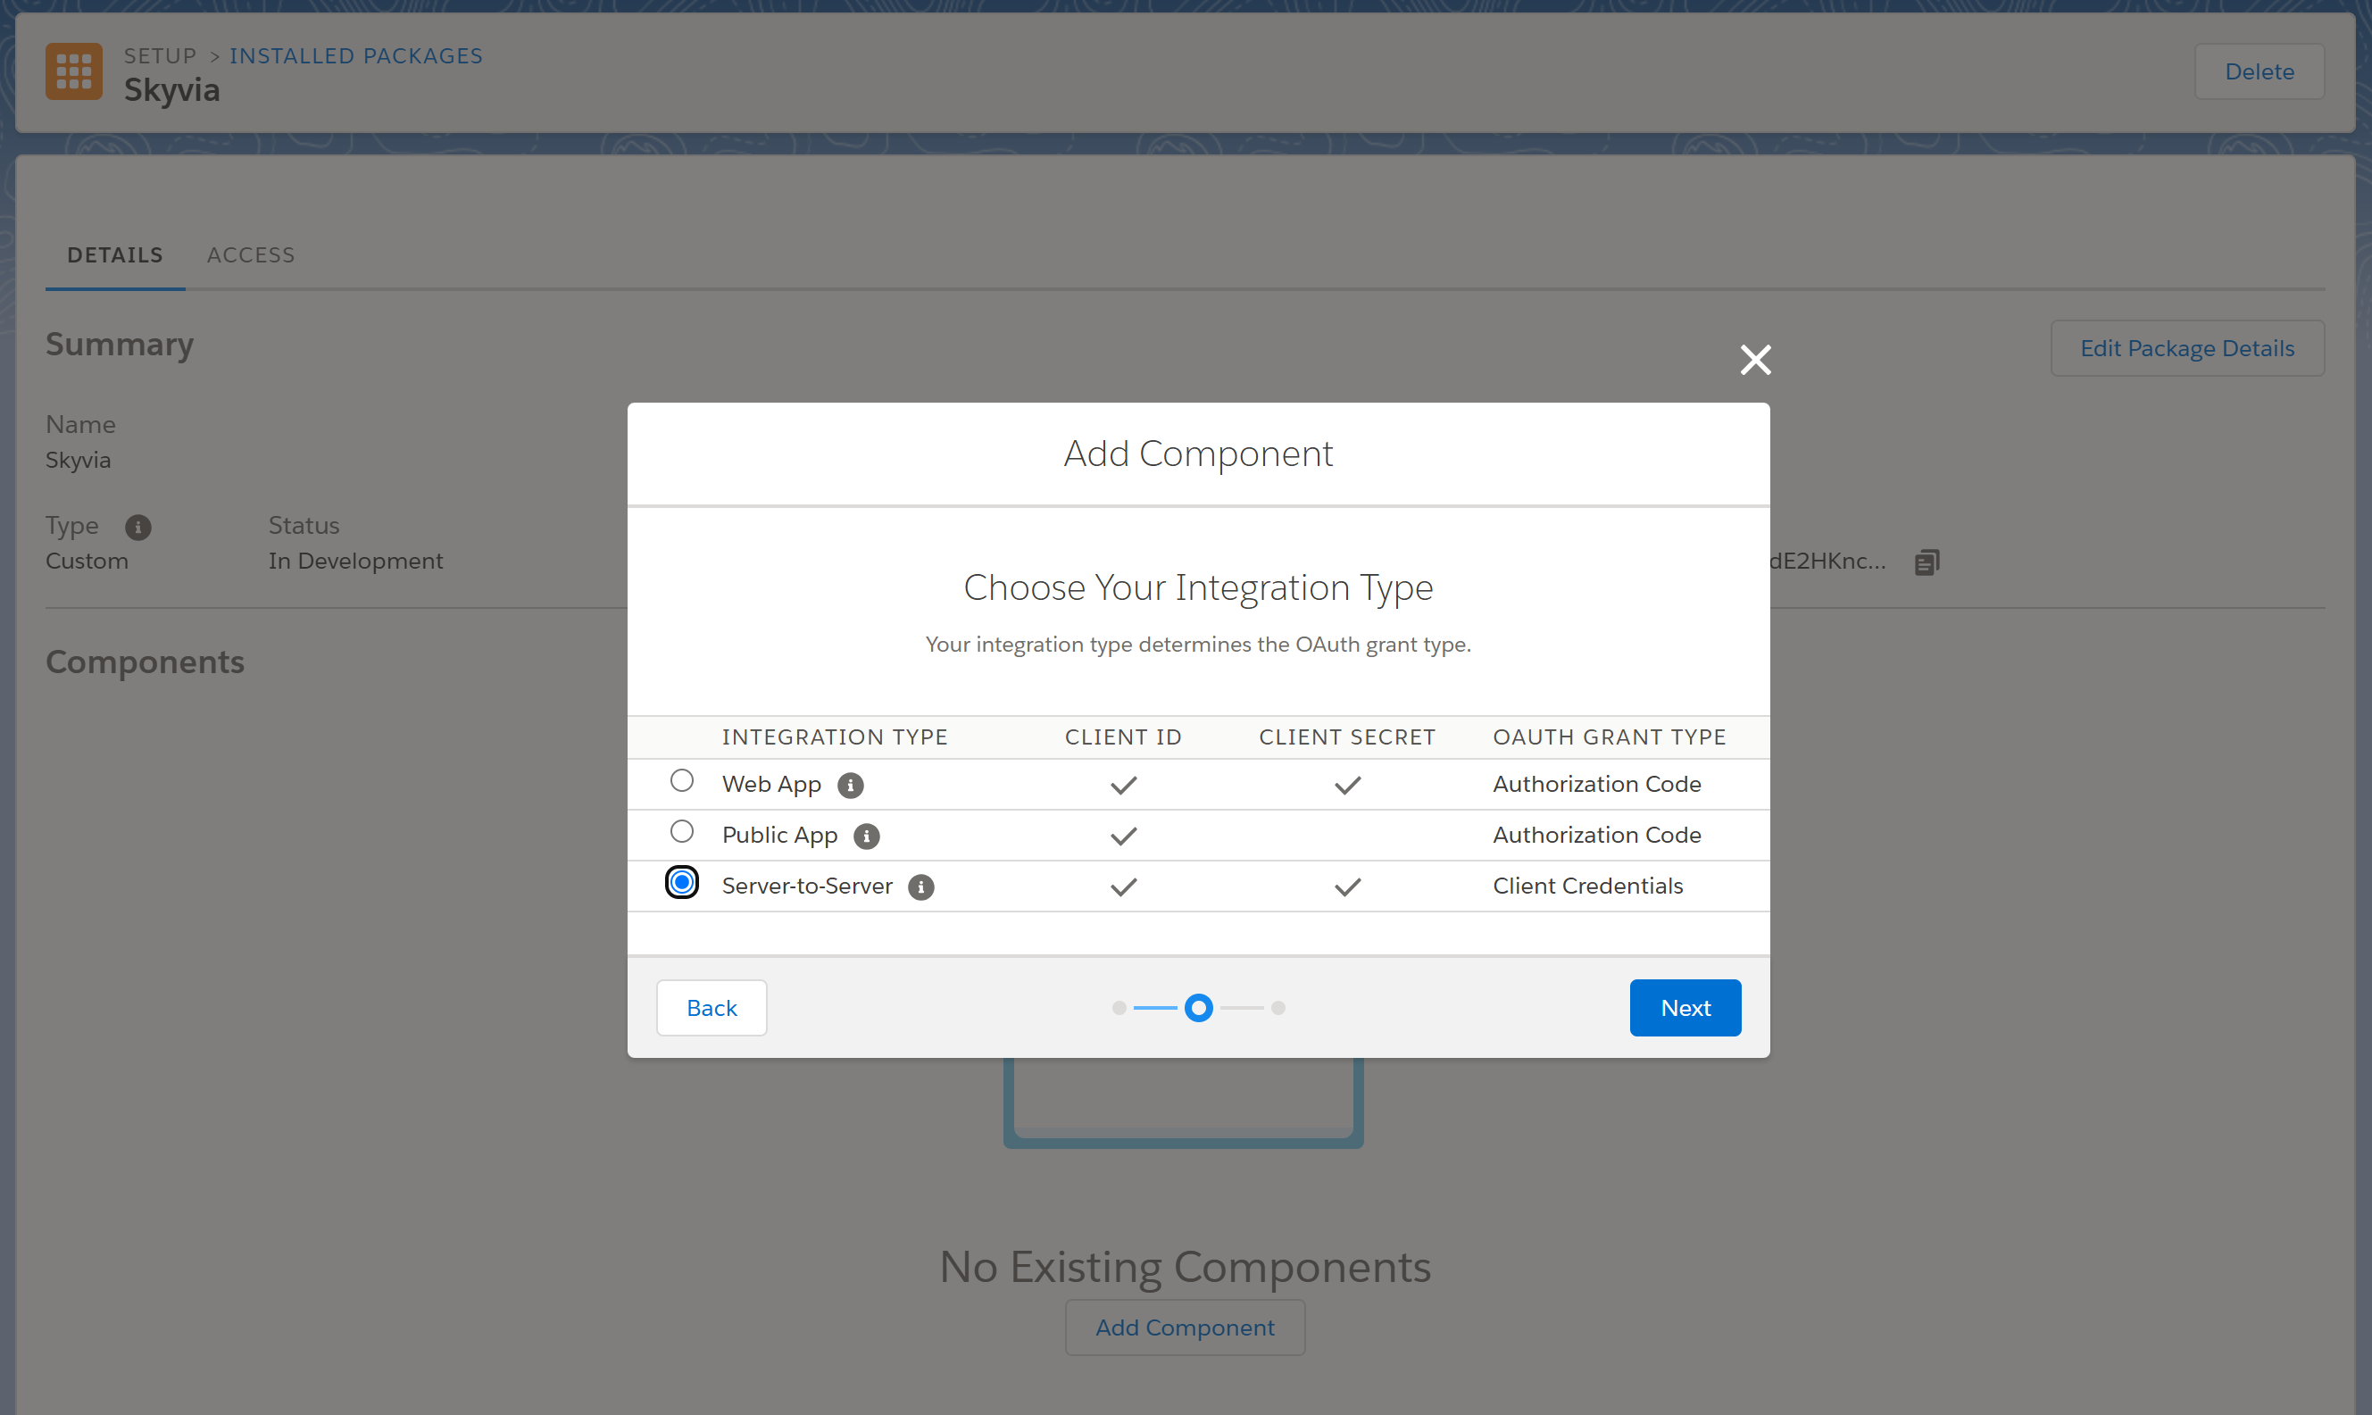Click the OAuth Grant Type column header

coord(1610,737)
